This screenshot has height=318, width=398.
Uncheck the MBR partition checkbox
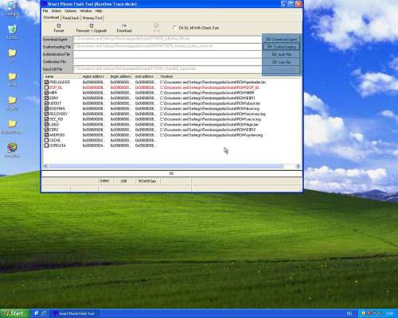coord(46,93)
